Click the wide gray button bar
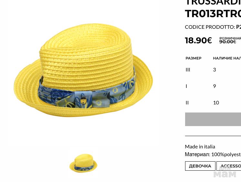This screenshot has height=182, width=241. [213, 119]
